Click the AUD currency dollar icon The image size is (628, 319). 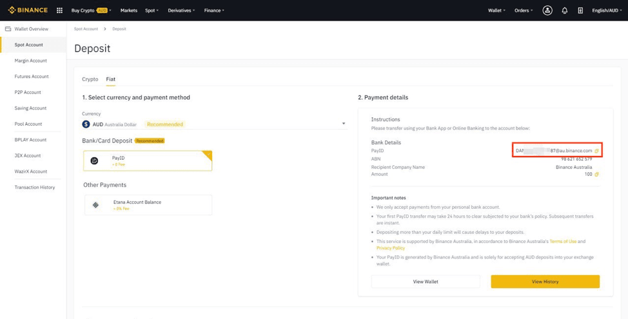(86, 124)
